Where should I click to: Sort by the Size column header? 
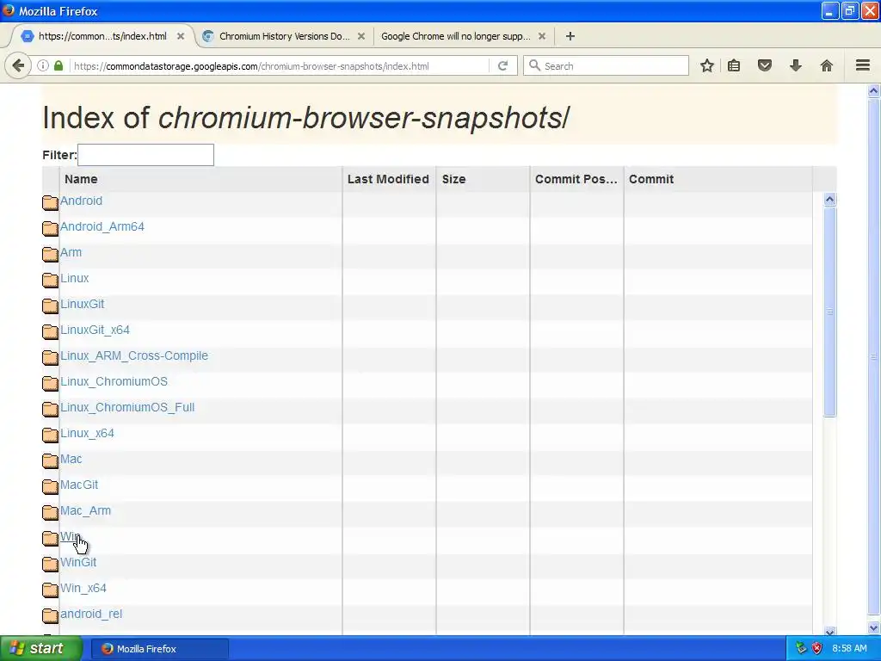[483, 179]
